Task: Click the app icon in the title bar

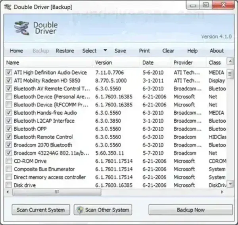Action: coord(8,7)
